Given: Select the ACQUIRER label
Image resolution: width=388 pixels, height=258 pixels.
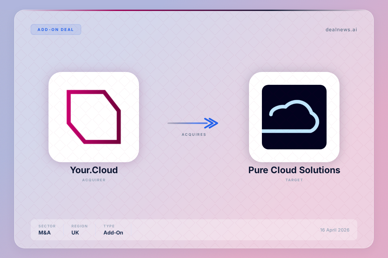Looking at the screenshot, I should (x=94, y=180).
